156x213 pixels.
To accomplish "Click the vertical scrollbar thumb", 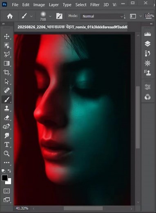I will (x=138, y=117).
